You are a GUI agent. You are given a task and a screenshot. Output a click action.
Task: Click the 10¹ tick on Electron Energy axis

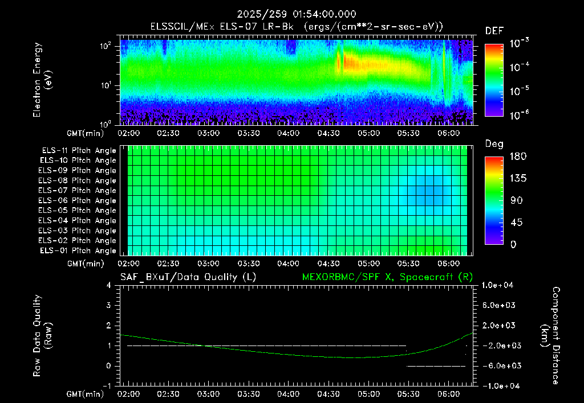106,85
